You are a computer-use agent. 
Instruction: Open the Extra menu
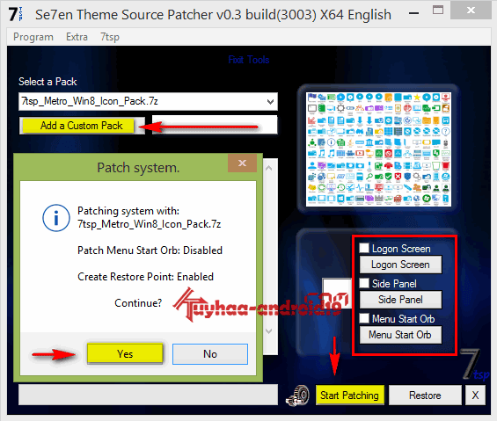tap(77, 37)
